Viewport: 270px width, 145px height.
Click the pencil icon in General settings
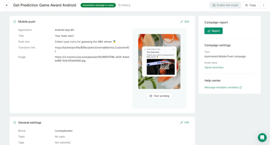(x=182, y=122)
